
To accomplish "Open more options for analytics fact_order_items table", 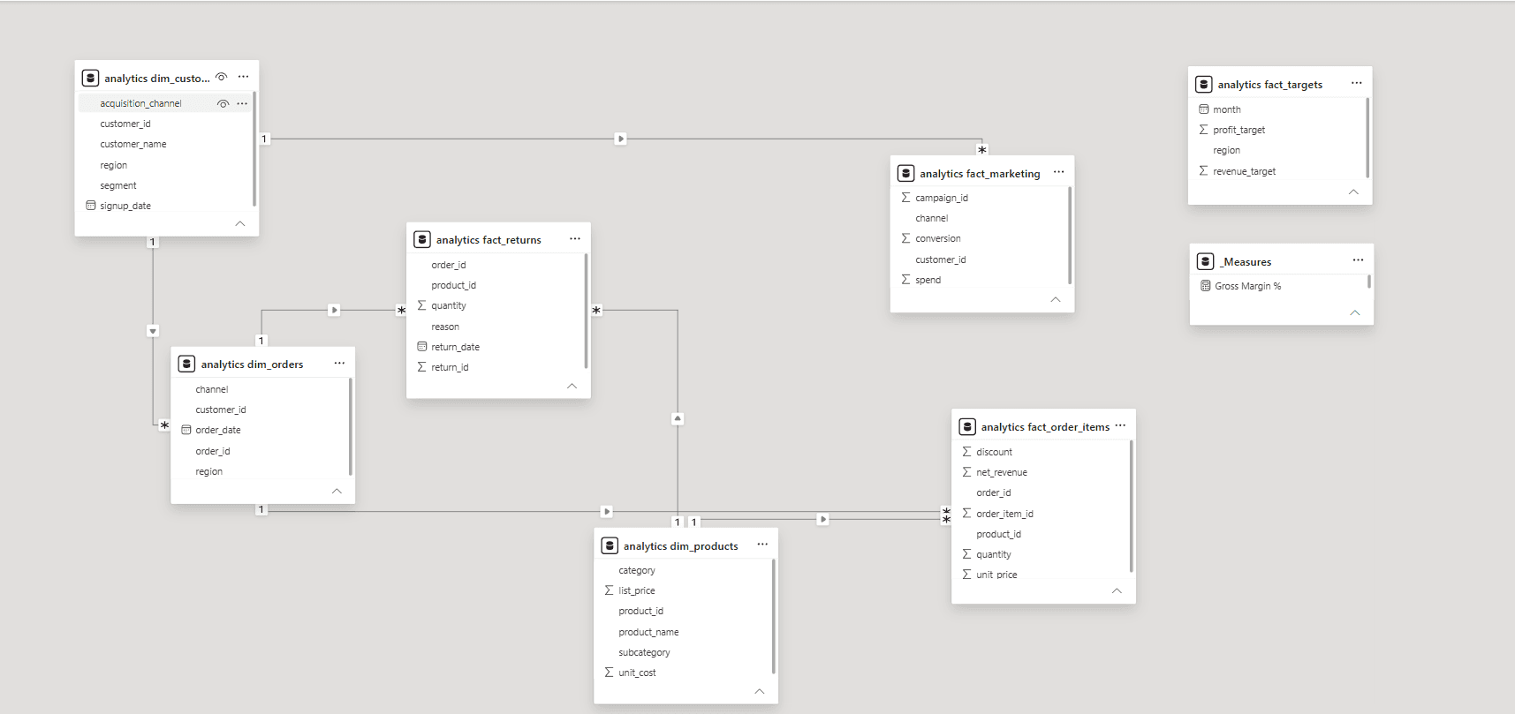I will point(1120,425).
